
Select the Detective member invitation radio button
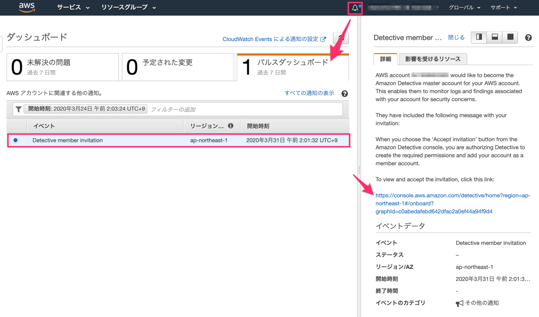pyautogui.click(x=15, y=140)
